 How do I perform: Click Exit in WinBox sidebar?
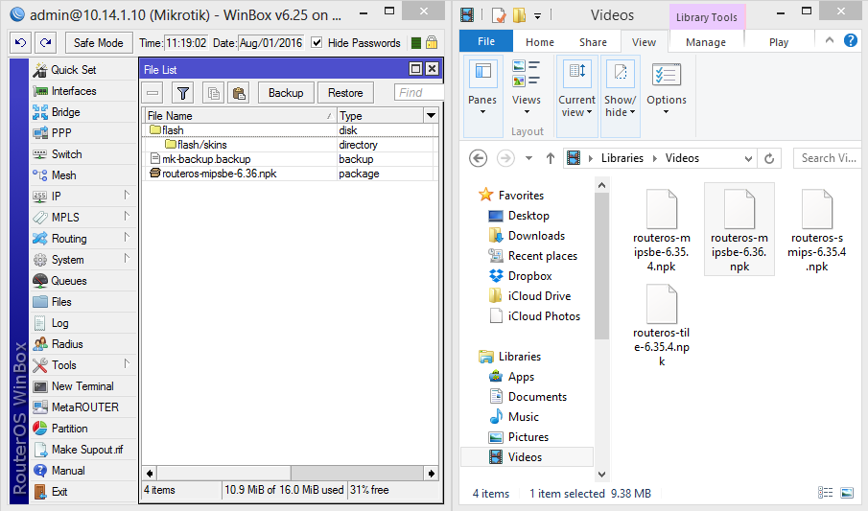click(x=83, y=491)
